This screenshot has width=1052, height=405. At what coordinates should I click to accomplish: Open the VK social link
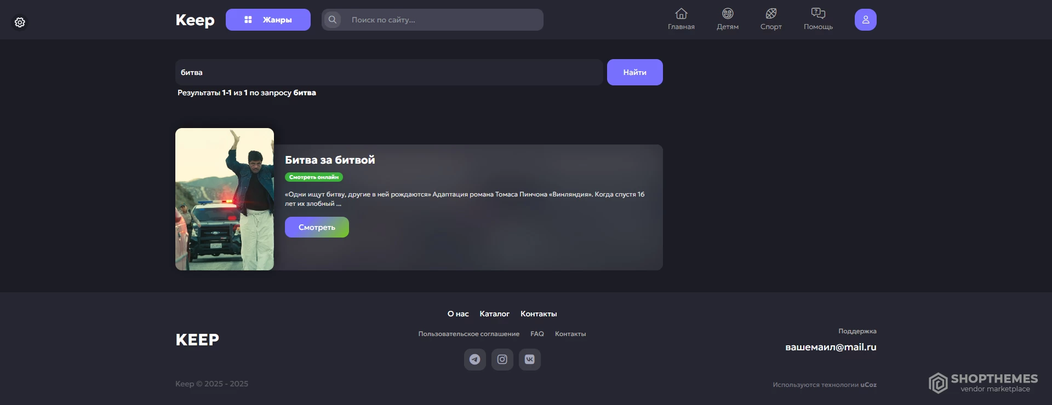click(x=529, y=360)
